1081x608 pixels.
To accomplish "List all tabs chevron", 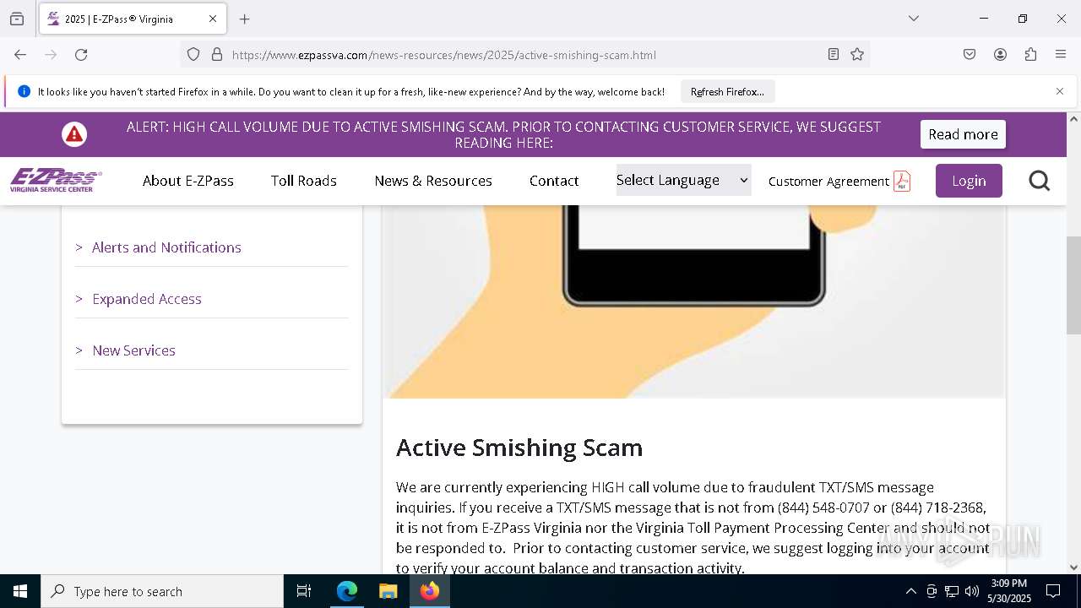I will (x=914, y=19).
